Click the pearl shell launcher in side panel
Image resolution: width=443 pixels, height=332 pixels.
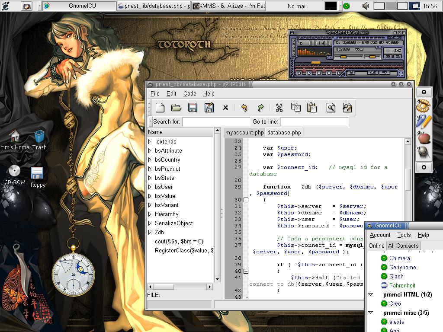point(423,106)
